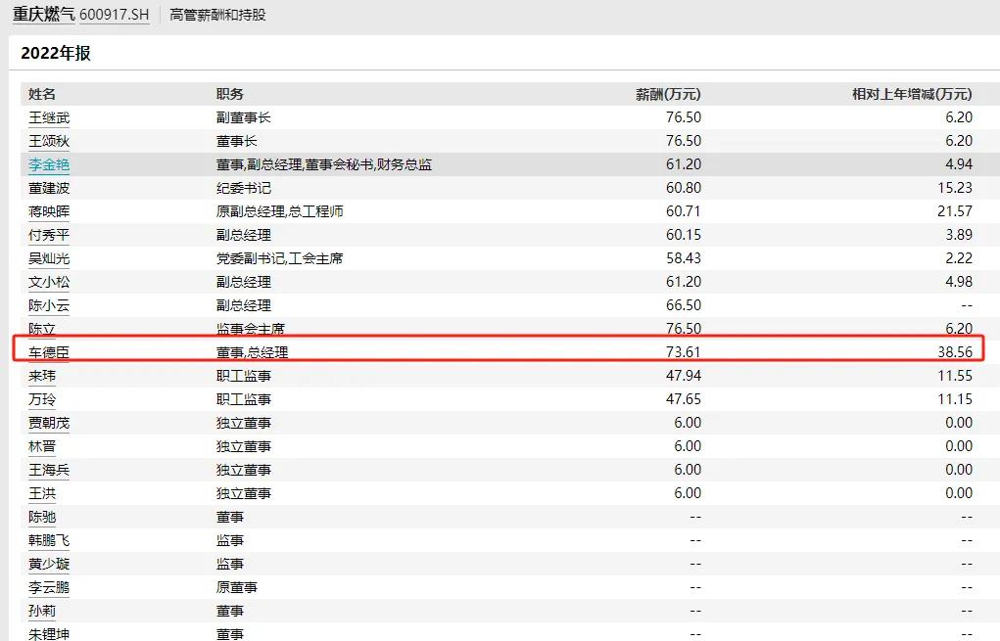Open executive profile 孙莉
Viewport: 1000px width, 641px height.
(42, 611)
